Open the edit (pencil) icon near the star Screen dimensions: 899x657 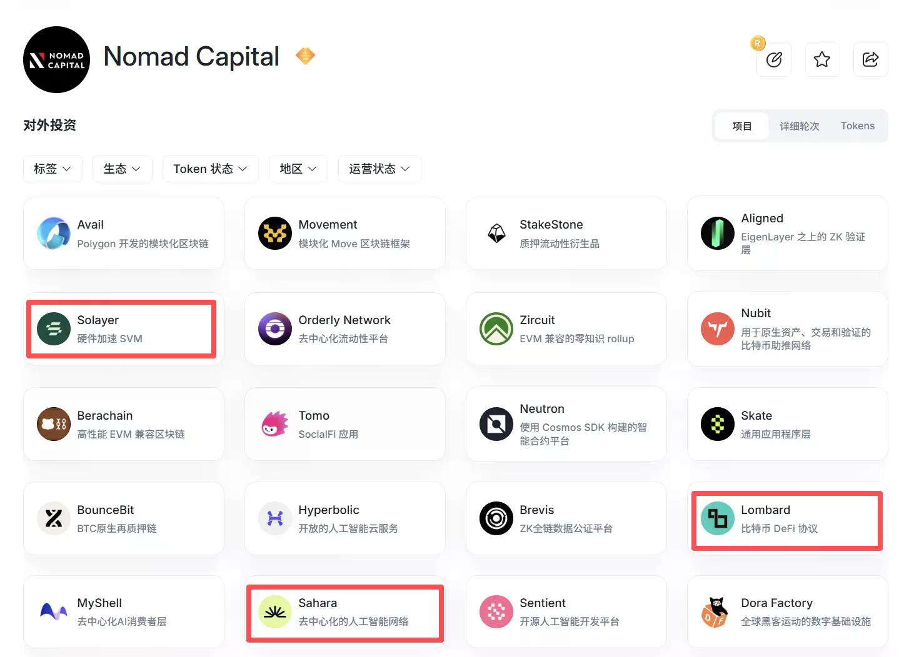click(x=774, y=59)
